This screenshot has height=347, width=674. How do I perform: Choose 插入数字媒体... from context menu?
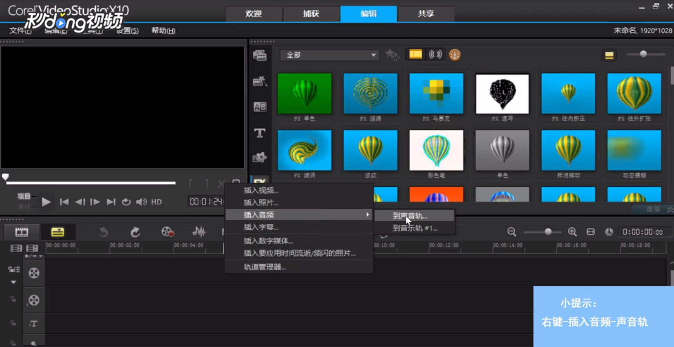tap(299, 241)
